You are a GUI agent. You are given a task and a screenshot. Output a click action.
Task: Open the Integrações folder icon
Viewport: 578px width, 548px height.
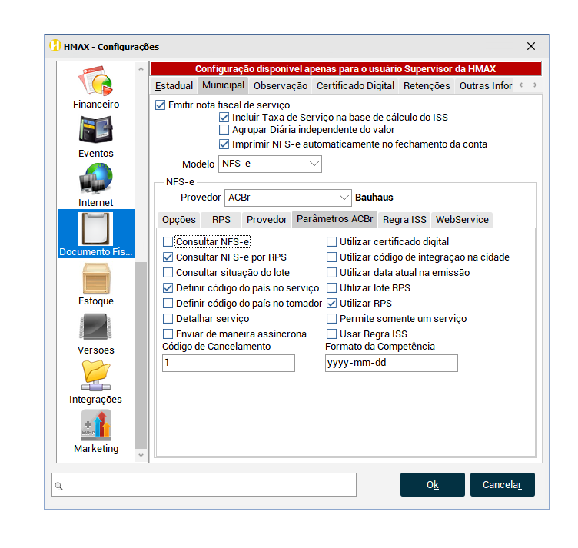pyautogui.click(x=96, y=377)
